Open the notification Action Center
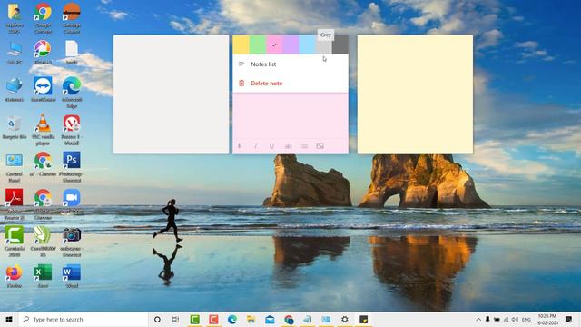 pos(569,319)
